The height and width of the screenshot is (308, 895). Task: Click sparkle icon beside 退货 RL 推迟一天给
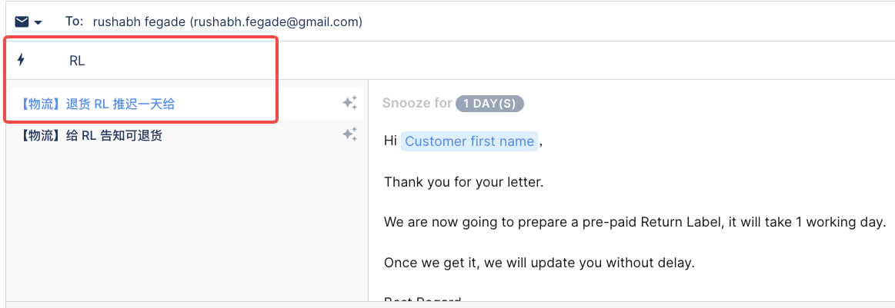(x=349, y=103)
